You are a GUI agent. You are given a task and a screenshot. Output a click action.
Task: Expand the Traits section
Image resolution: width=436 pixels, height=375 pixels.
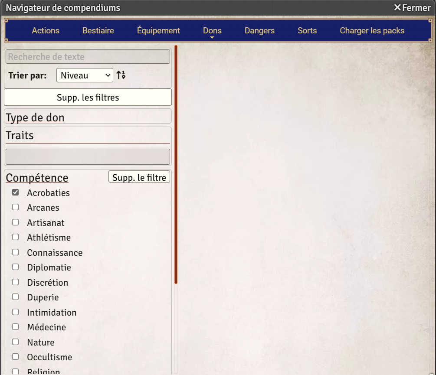click(20, 135)
